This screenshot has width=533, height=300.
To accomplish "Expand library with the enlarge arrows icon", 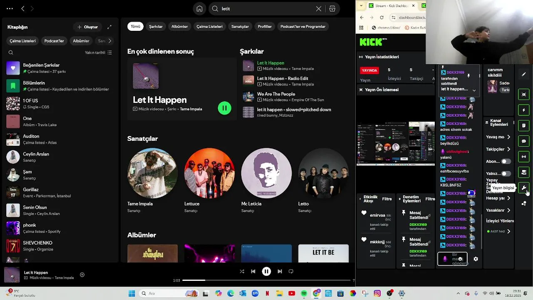I will (x=110, y=27).
